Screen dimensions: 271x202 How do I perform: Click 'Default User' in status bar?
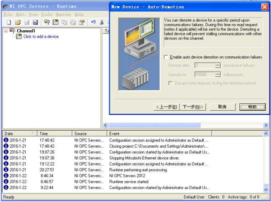click(194, 197)
